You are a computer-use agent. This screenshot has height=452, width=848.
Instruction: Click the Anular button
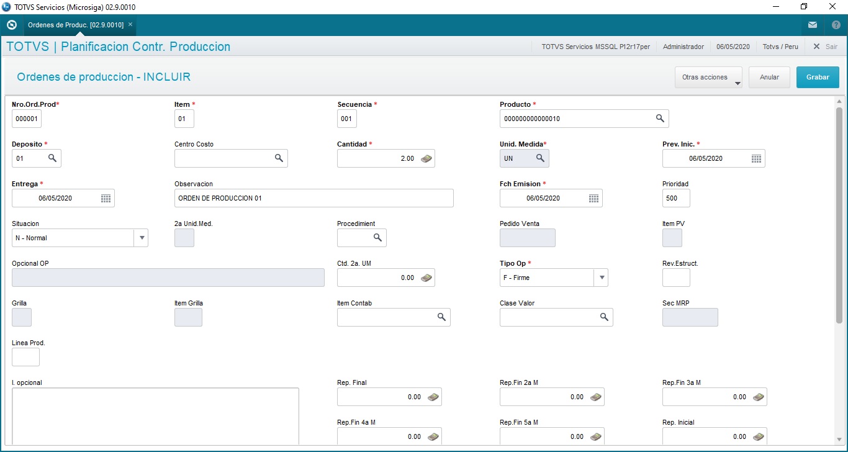[x=769, y=78]
